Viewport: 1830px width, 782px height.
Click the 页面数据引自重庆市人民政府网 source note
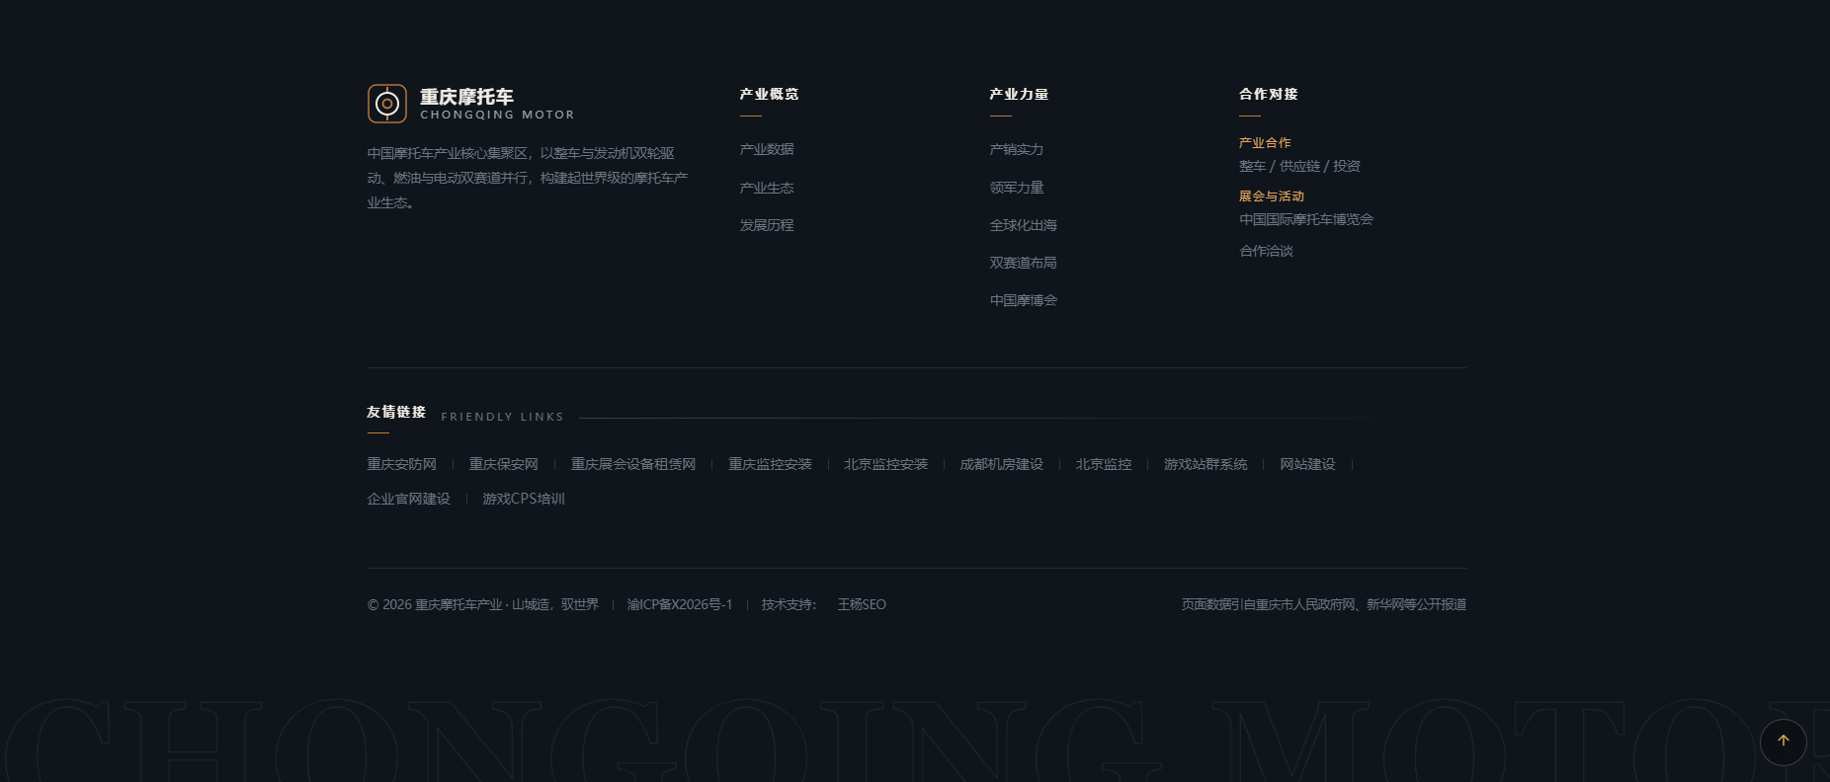(1324, 604)
